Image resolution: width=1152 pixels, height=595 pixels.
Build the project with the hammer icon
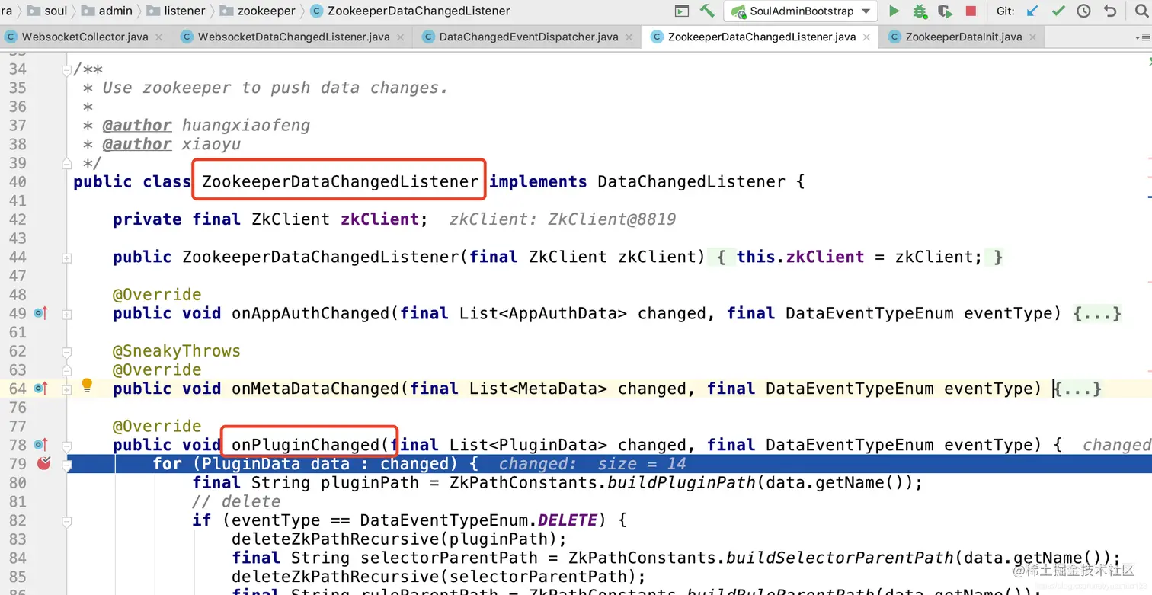point(707,11)
